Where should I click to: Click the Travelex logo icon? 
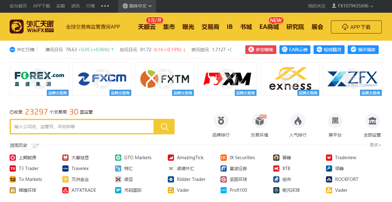click(x=65, y=168)
